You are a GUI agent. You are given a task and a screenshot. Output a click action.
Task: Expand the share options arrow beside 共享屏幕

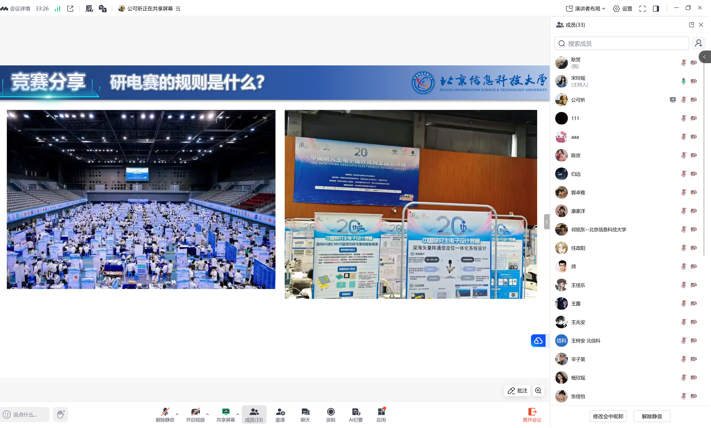[x=238, y=415]
